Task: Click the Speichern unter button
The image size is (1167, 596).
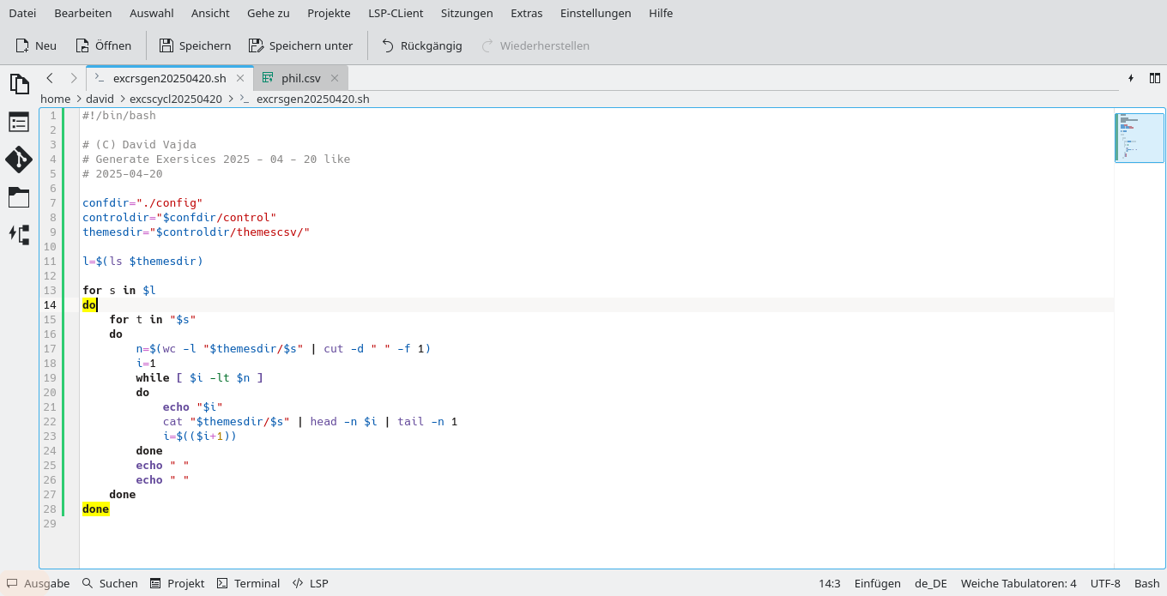Action: pyautogui.click(x=300, y=45)
